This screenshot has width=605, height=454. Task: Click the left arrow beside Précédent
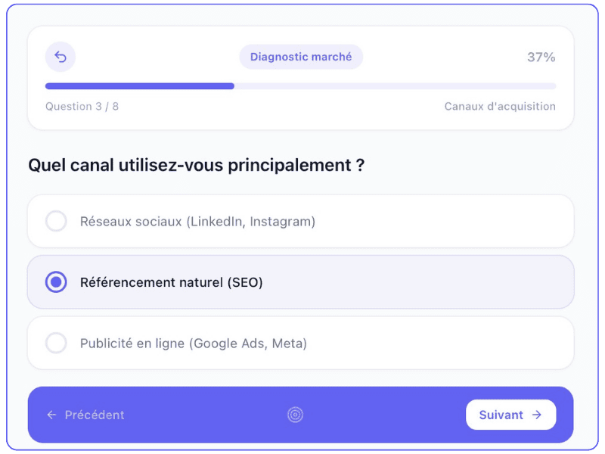click(51, 415)
